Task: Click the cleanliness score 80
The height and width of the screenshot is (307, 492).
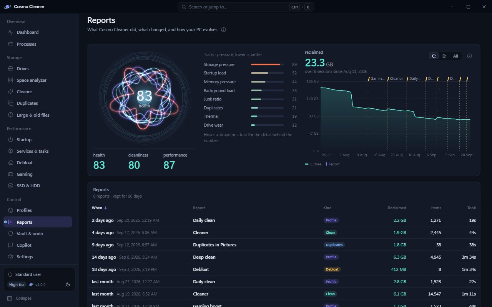Action: pos(134,165)
